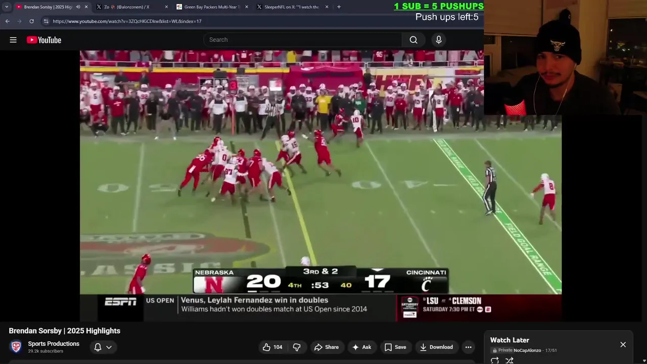Screen dimensions: 647x364
Task: Reload the current page
Action: 31,21
